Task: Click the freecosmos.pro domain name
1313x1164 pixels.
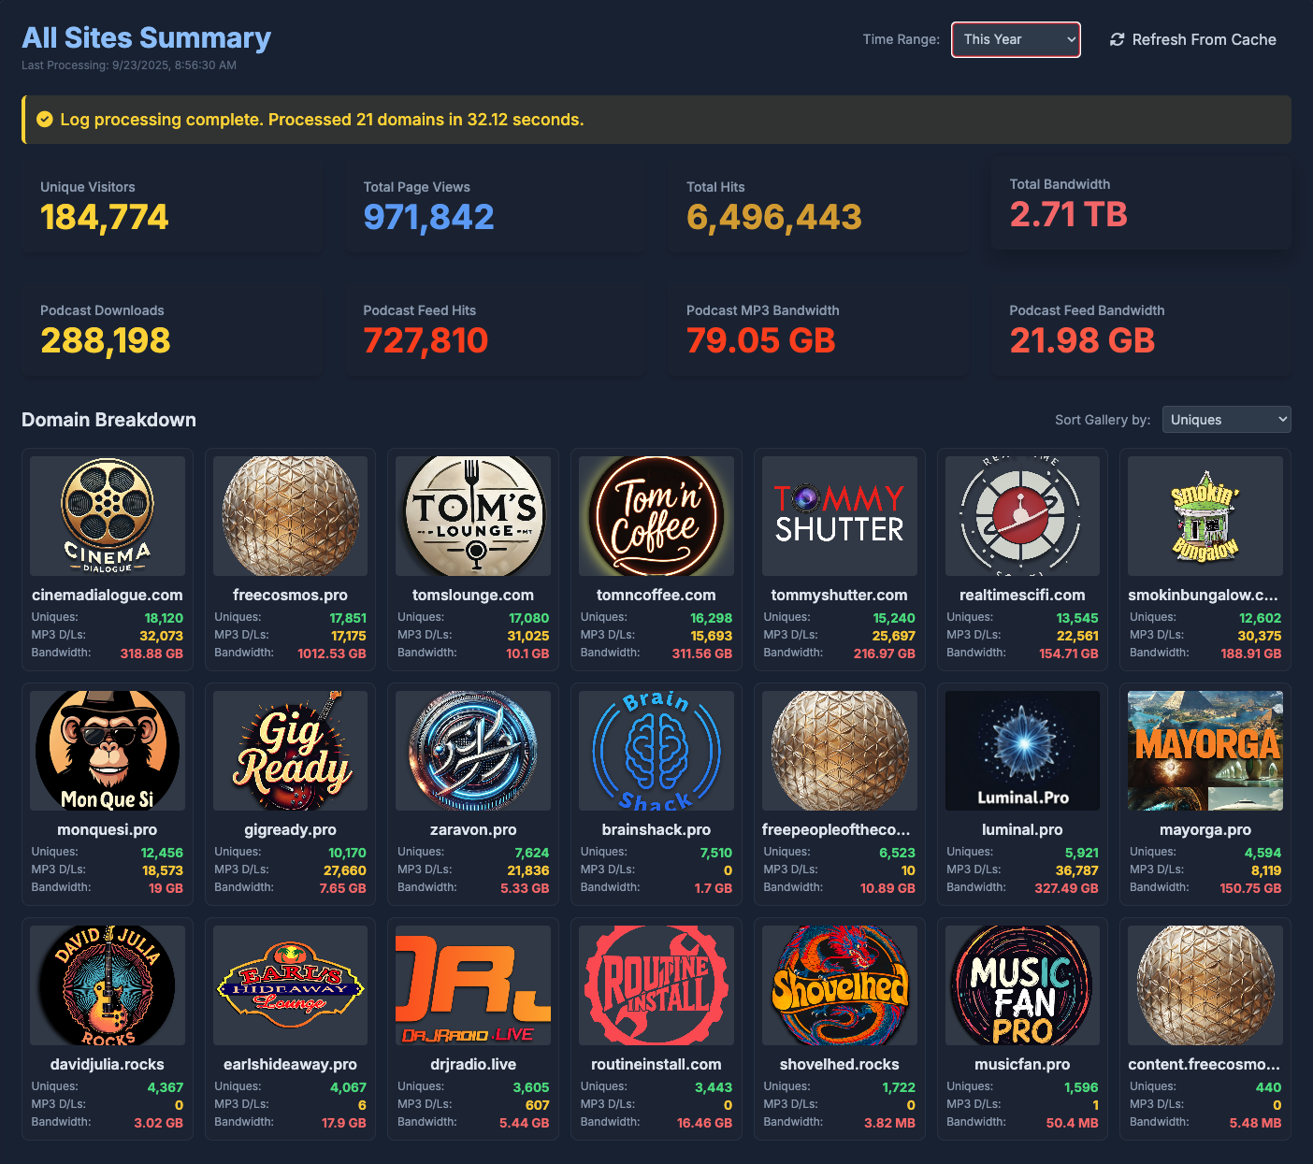Action: coord(290,595)
